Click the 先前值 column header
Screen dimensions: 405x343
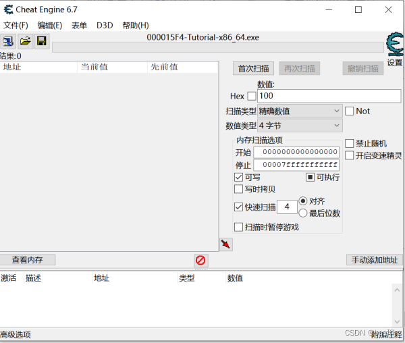coord(183,67)
